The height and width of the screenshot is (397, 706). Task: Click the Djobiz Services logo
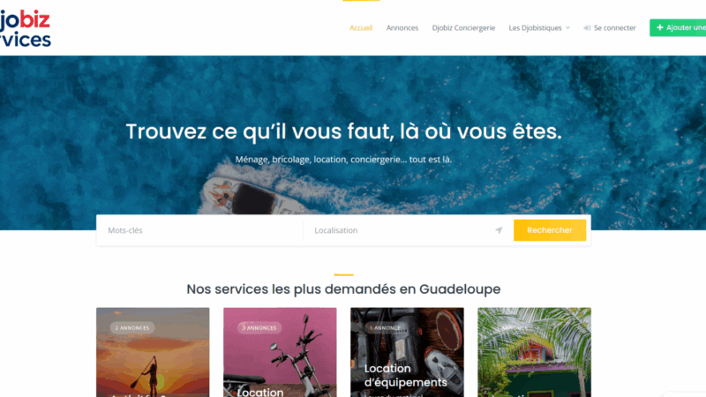[x=26, y=29]
